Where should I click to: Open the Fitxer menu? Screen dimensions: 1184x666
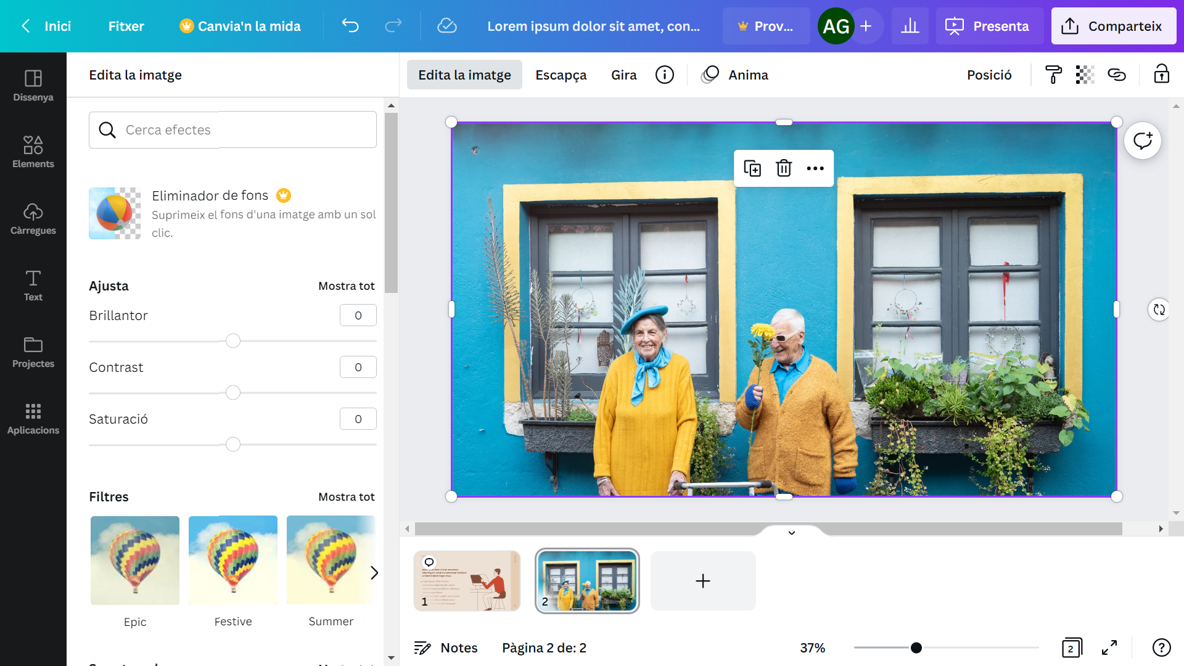tap(126, 26)
